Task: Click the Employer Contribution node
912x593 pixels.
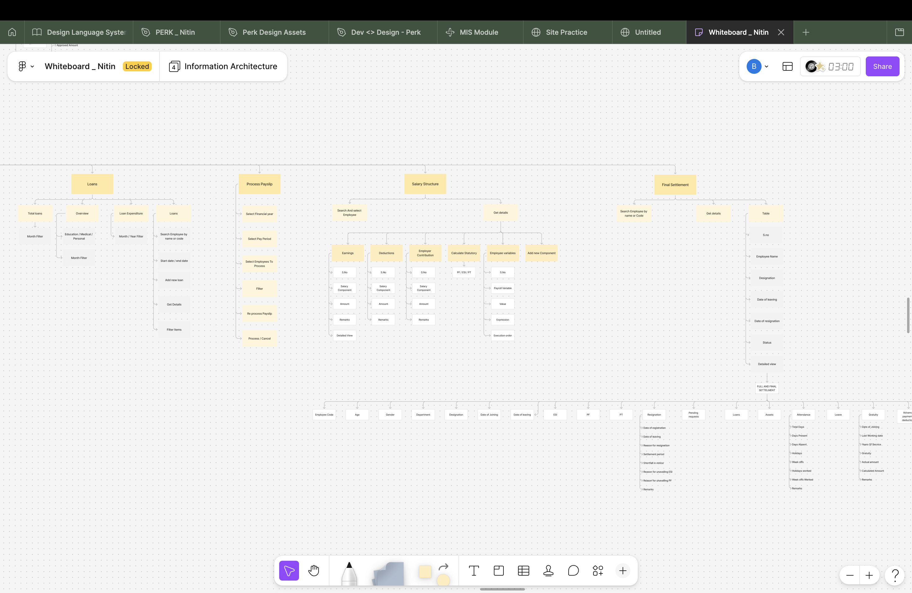Action: tap(425, 253)
